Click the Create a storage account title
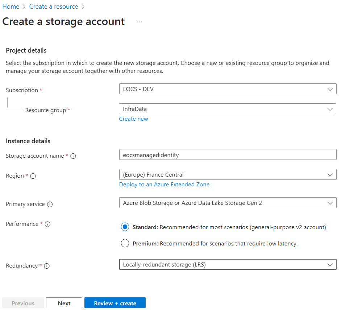This screenshot has height=310, width=358. [x=63, y=22]
